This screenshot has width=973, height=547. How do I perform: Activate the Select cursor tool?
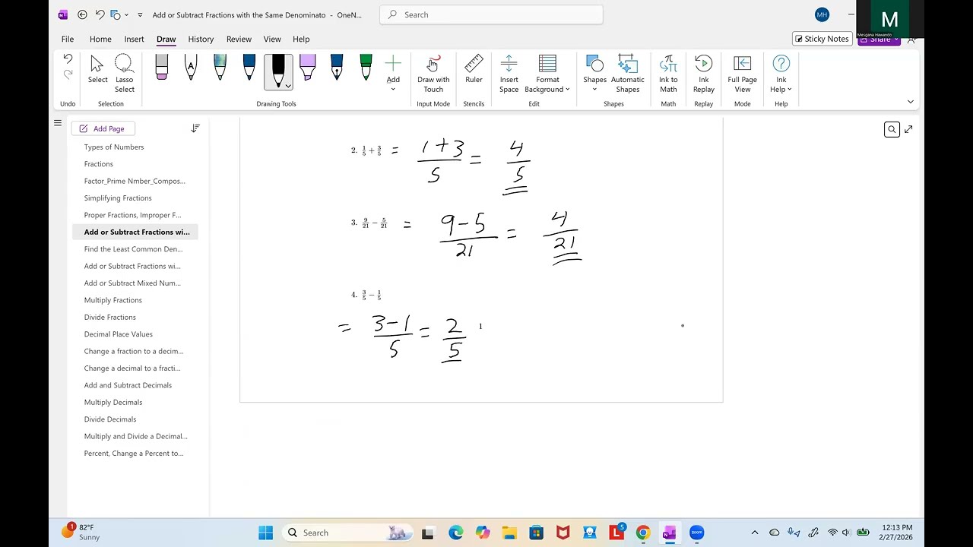[x=97, y=70]
